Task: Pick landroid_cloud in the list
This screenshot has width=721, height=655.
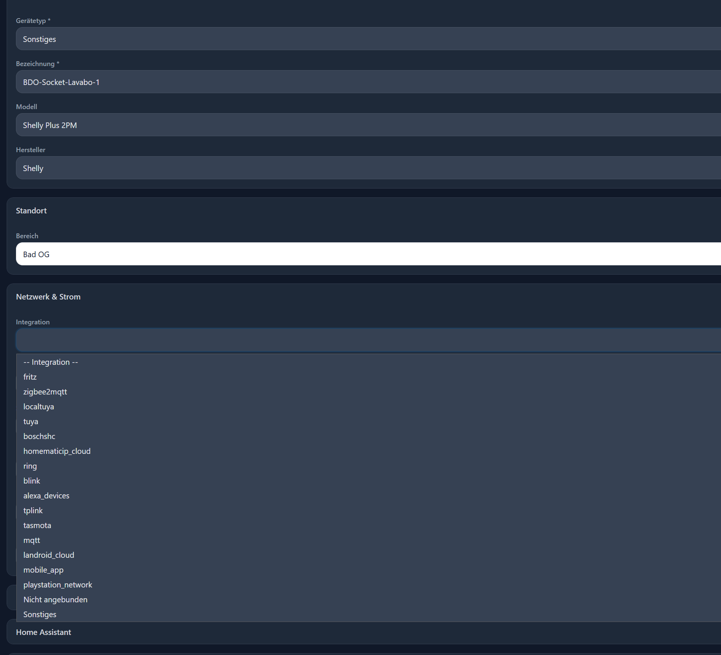Action: [x=49, y=555]
